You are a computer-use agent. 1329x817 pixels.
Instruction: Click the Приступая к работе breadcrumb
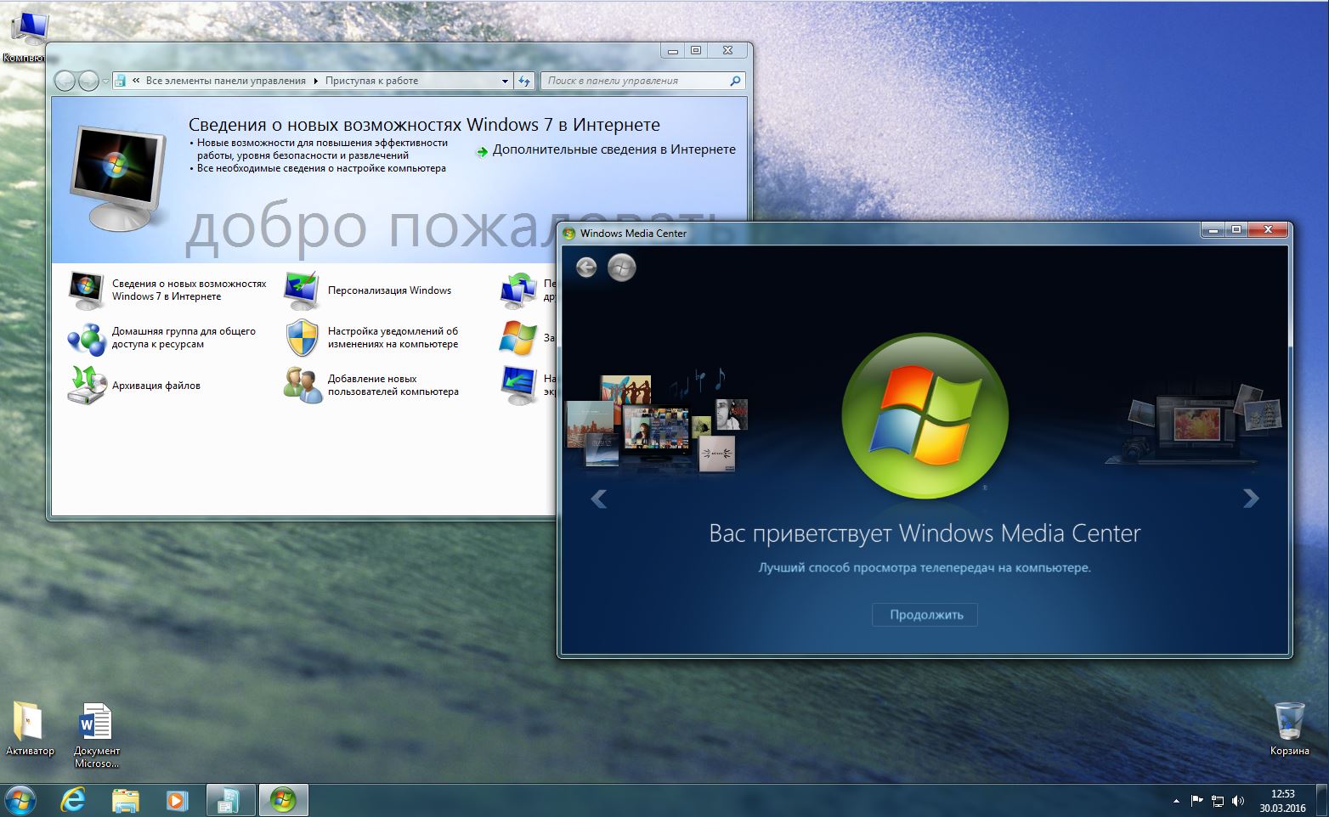click(x=371, y=82)
